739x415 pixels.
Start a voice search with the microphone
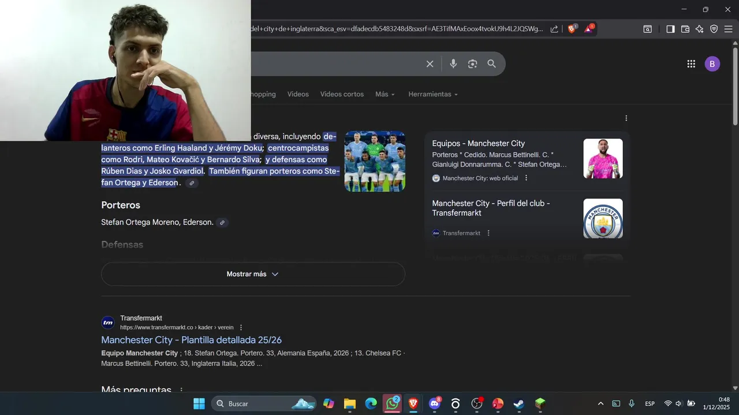(x=453, y=64)
